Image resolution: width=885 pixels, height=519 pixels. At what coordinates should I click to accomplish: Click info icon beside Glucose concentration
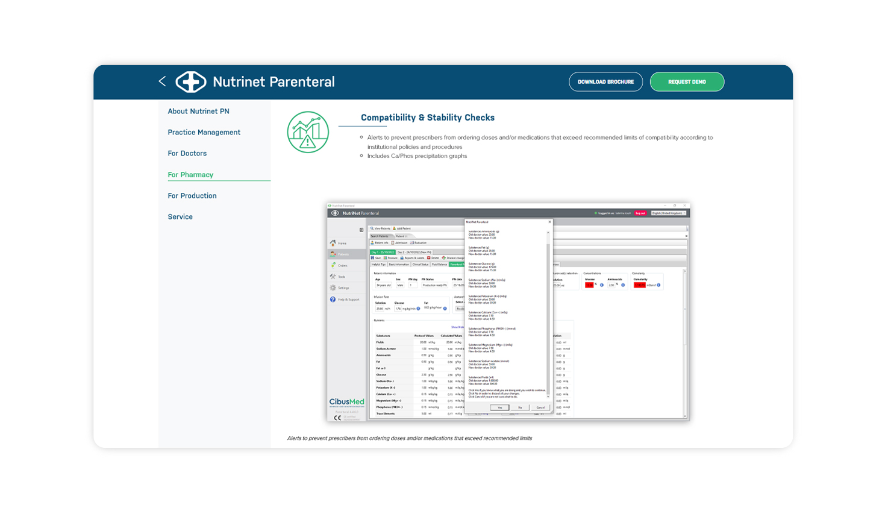click(x=601, y=285)
